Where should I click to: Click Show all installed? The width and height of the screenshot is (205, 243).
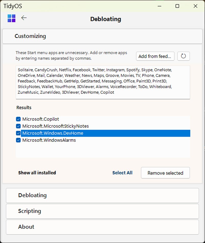click(37, 173)
